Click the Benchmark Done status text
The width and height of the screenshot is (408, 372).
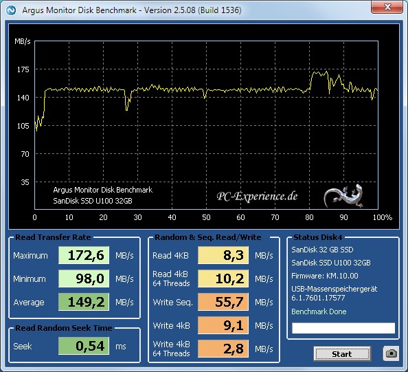(x=319, y=311)
